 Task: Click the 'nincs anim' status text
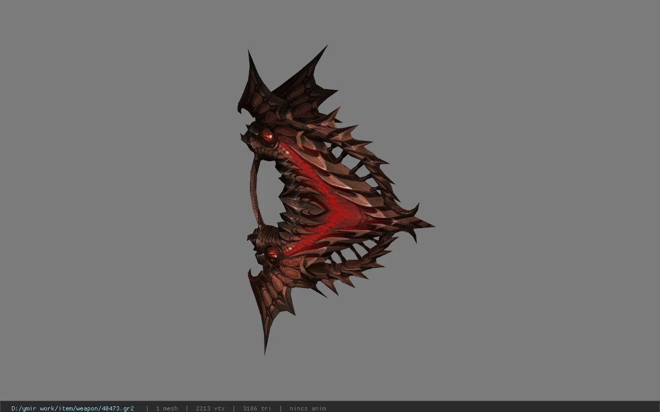click(308, 408)
